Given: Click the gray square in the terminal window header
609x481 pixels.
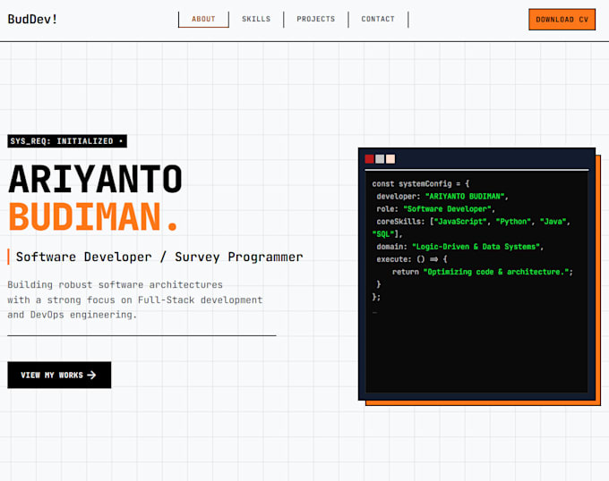Looking at the screenshot, I should click(x=380, y=159).
